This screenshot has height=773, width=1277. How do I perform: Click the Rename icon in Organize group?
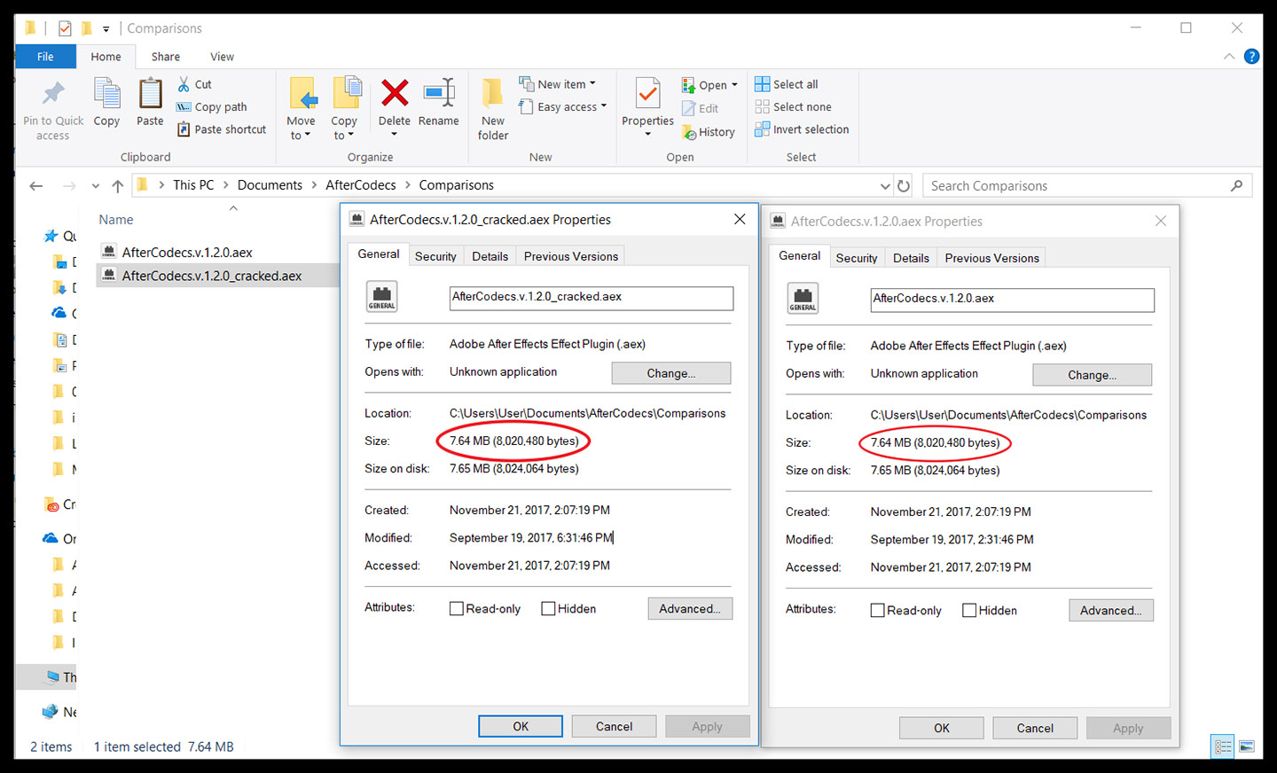pyautogui.click(x=439, y=93)
